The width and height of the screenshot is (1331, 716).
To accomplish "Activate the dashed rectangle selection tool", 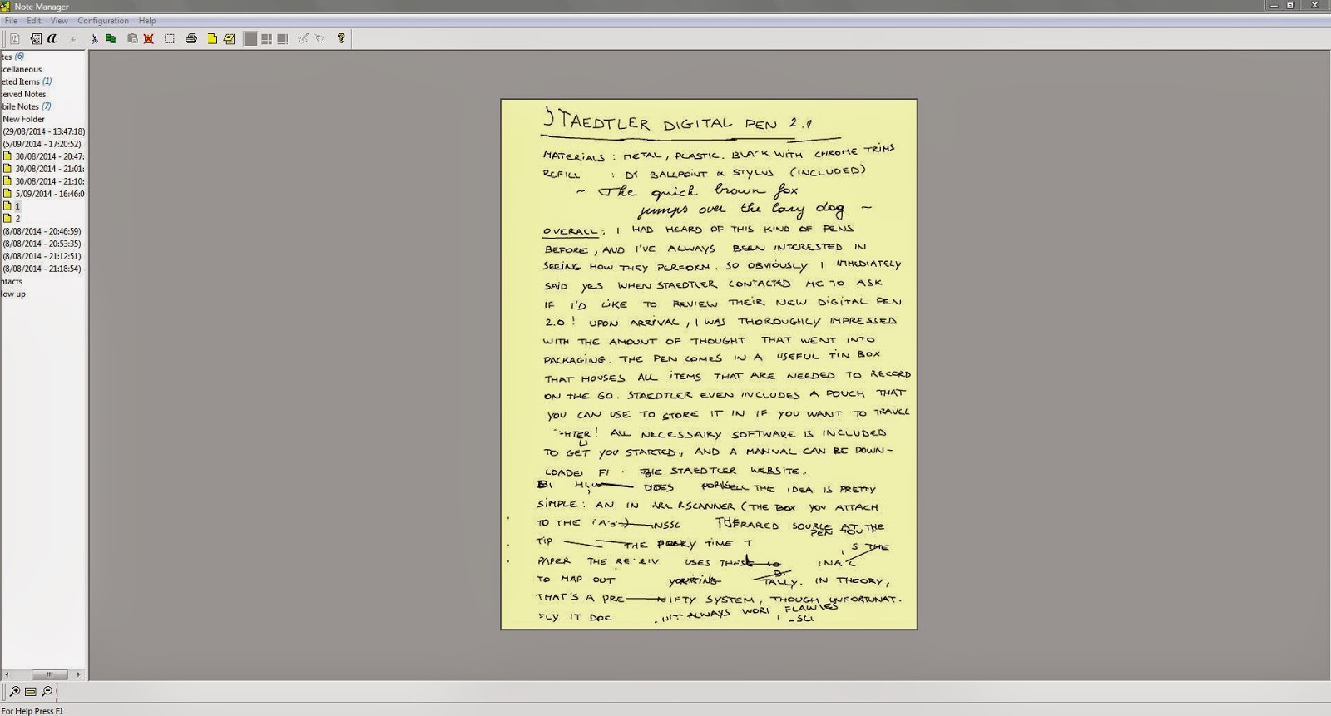I will coord(170,38).
